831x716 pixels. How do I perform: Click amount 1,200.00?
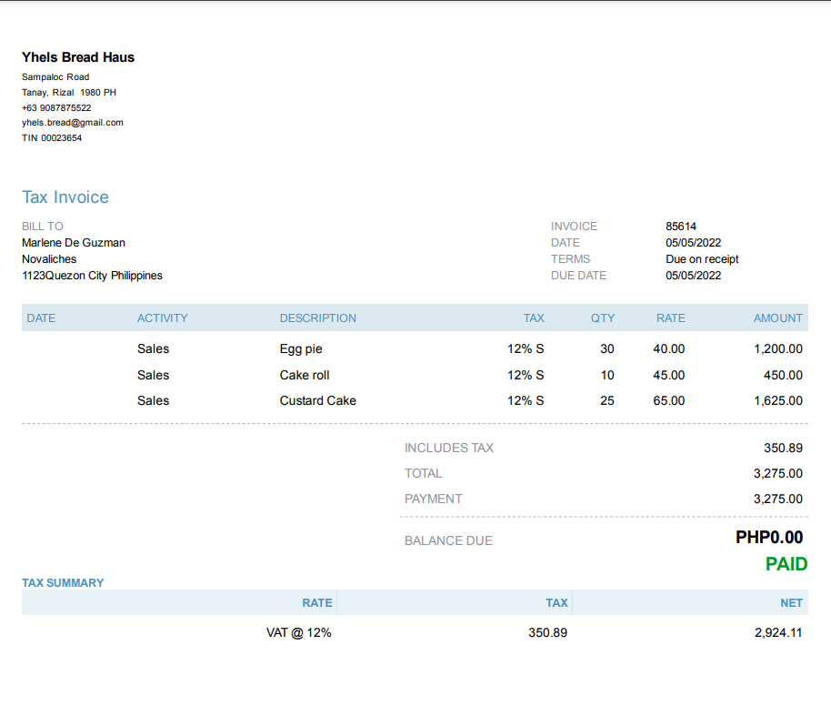click(778, 349)
